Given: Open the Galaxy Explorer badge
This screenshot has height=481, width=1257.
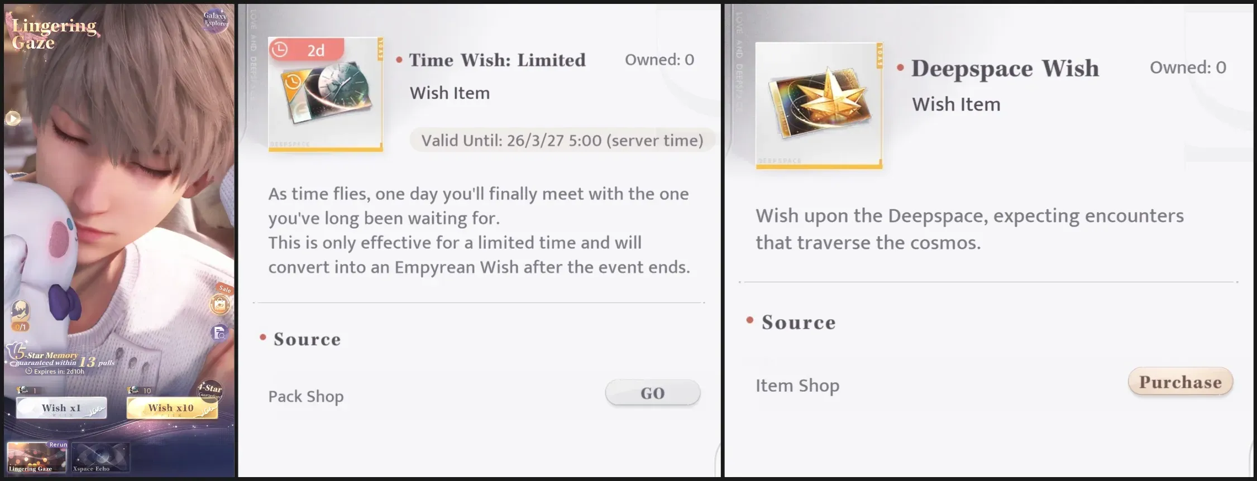Looking at the screenshot, I should coord(216,20).
